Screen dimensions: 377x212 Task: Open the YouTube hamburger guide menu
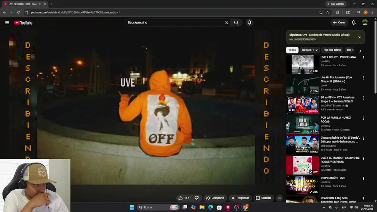pos(7,23)
